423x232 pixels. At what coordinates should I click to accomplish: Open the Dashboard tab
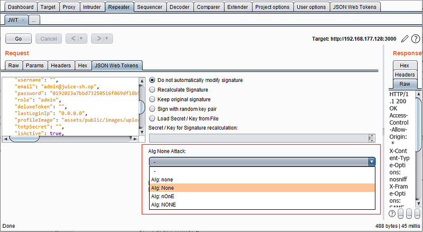point(21,7)
